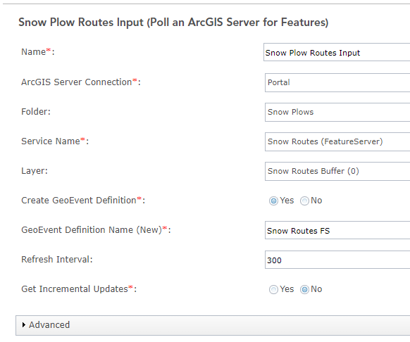Expand the Advanced section
The width and height of the screenshot is (410, 342).
(213, 325)
